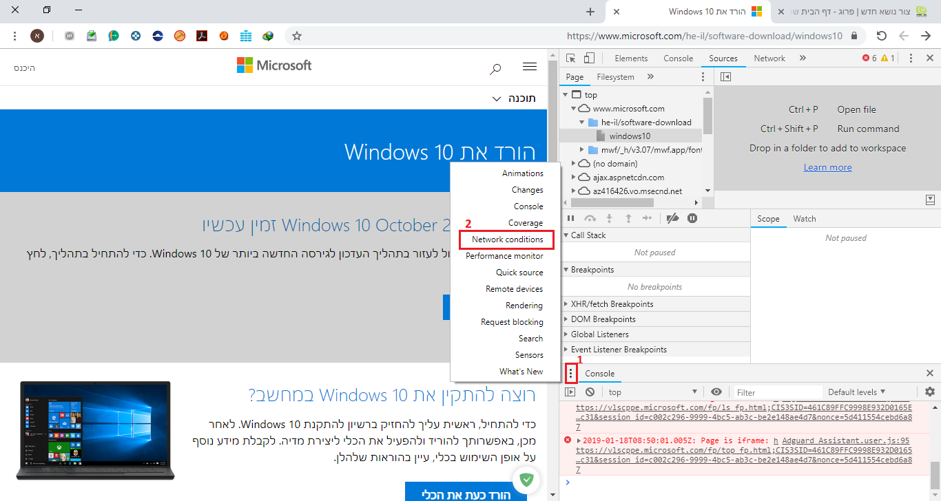Collapse the top frame tree node

(x=566, y=95)
